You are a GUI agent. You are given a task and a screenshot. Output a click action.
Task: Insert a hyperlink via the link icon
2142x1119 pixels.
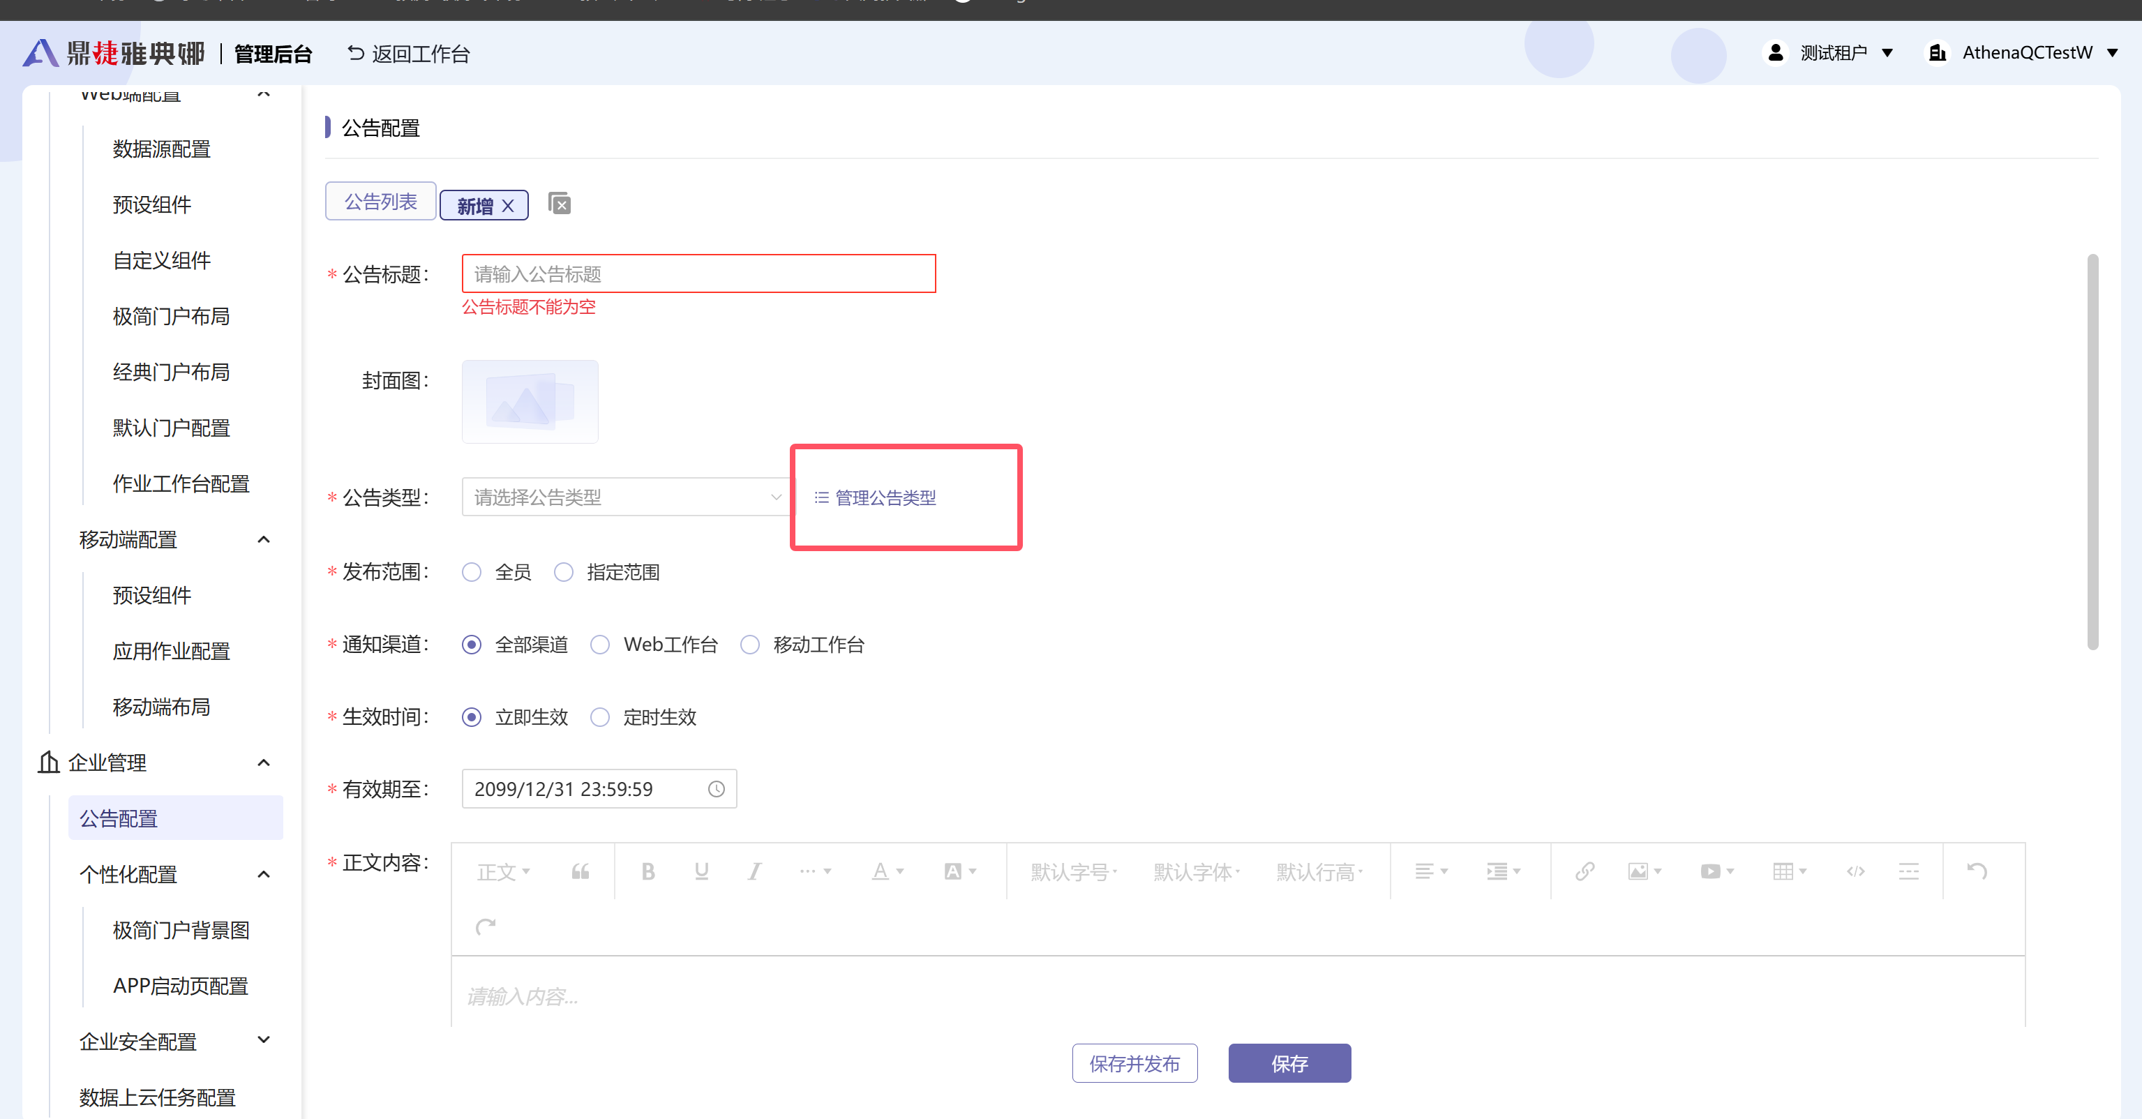pos(1584,871)
